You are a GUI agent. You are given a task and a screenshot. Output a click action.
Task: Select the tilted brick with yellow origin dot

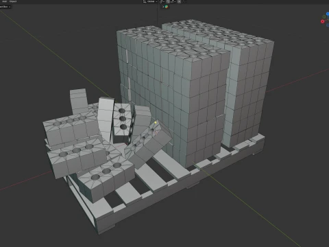click(x=149, y=144)
